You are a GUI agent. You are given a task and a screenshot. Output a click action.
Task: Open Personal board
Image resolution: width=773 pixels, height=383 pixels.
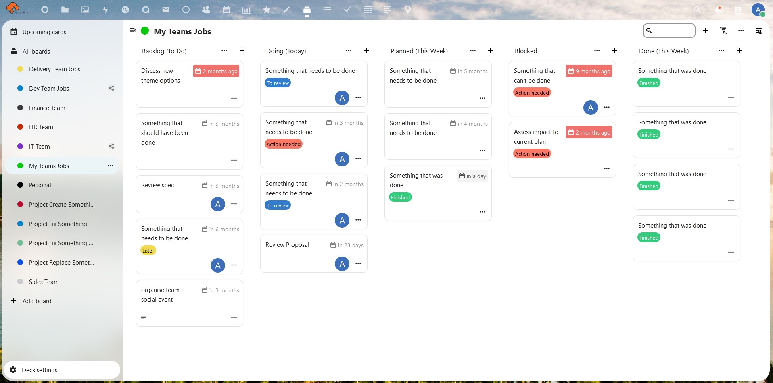[x=62, y=185]
